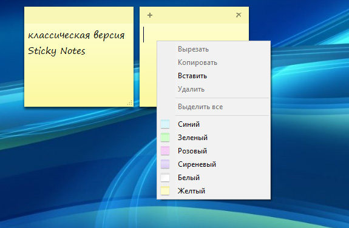This screenshot has width=349, height=228.
Task: Click the lilac swatch next to Сиреневый
Action: click(165, 164)
